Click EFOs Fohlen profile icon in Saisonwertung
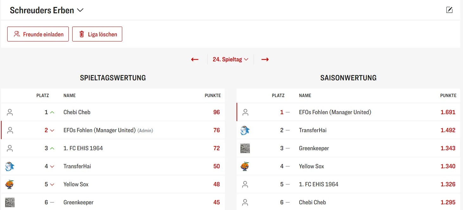463x210 pixels. [245, 112]
